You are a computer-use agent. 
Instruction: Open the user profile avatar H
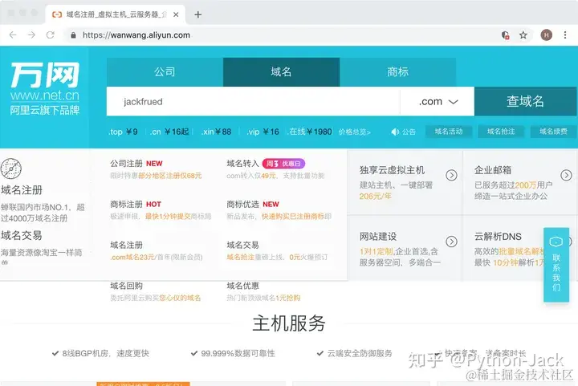(x=547, y=35)
